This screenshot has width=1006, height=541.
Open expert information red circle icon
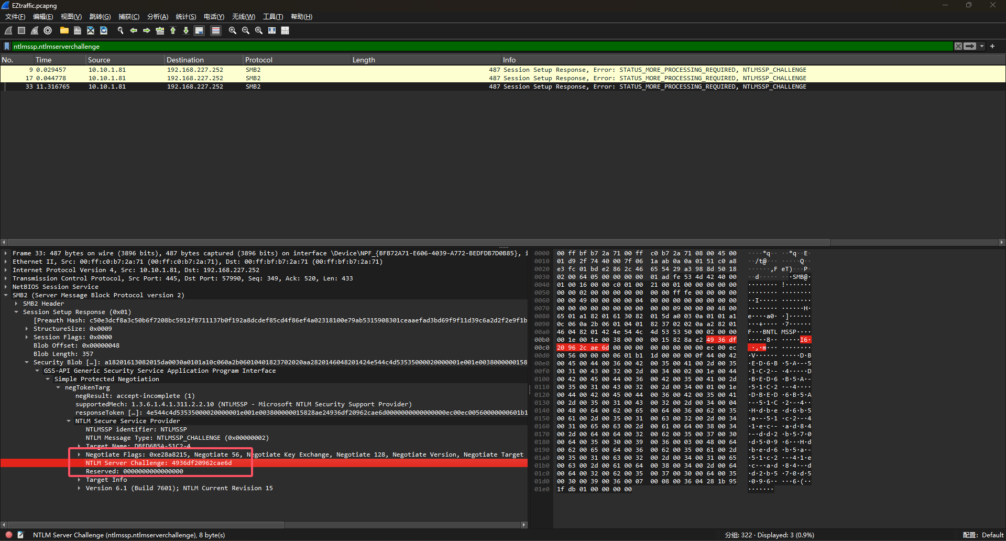pyautogui.click(x=9, y=535)
